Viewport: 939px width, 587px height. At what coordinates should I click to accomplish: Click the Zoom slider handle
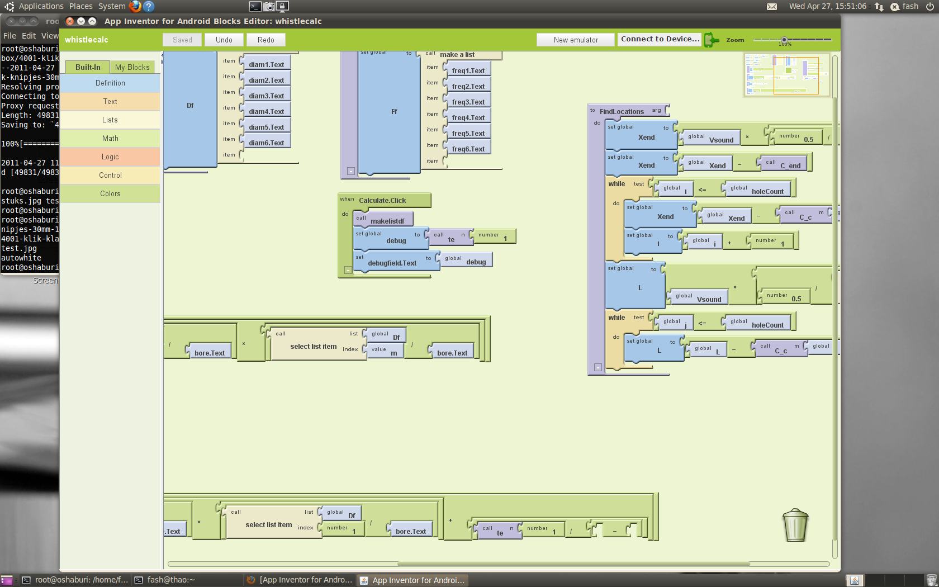[x=784, y=40]
